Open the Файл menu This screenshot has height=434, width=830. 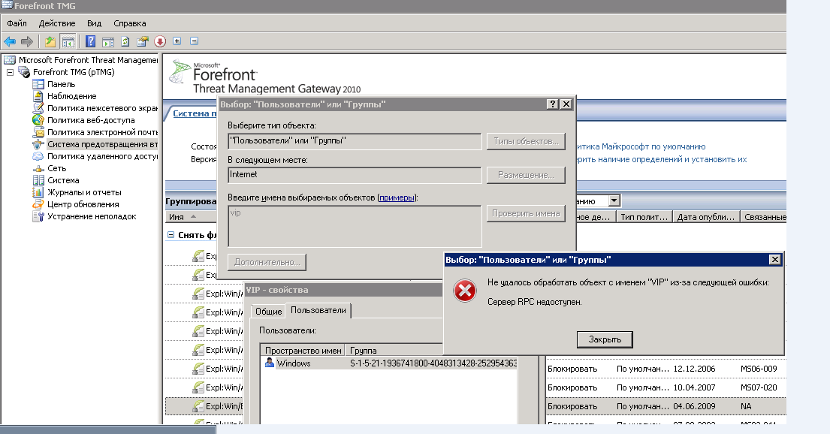click(17, 23)
